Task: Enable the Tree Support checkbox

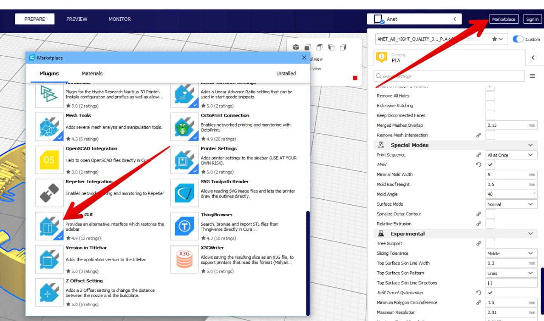Action: tap(490, 243)
